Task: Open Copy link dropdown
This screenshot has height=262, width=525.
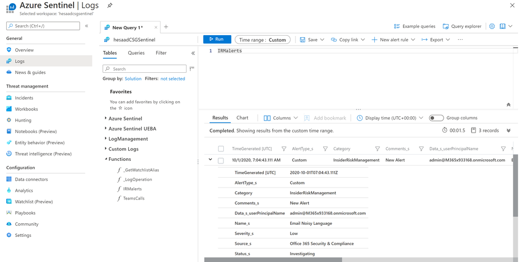Action: pyautogui.click(x=347, y=40)
